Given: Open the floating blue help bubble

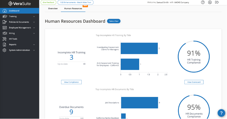Looking at the screenshot, I should click(221, 113).
